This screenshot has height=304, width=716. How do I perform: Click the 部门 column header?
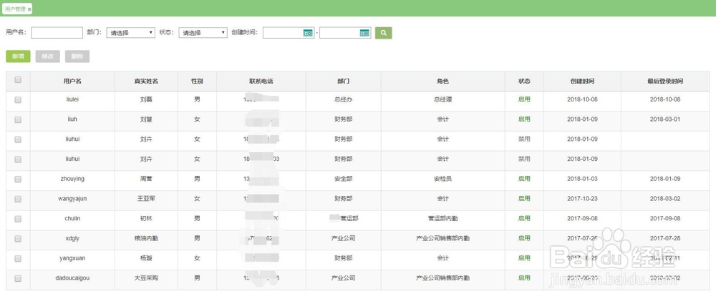pos(344,82)
